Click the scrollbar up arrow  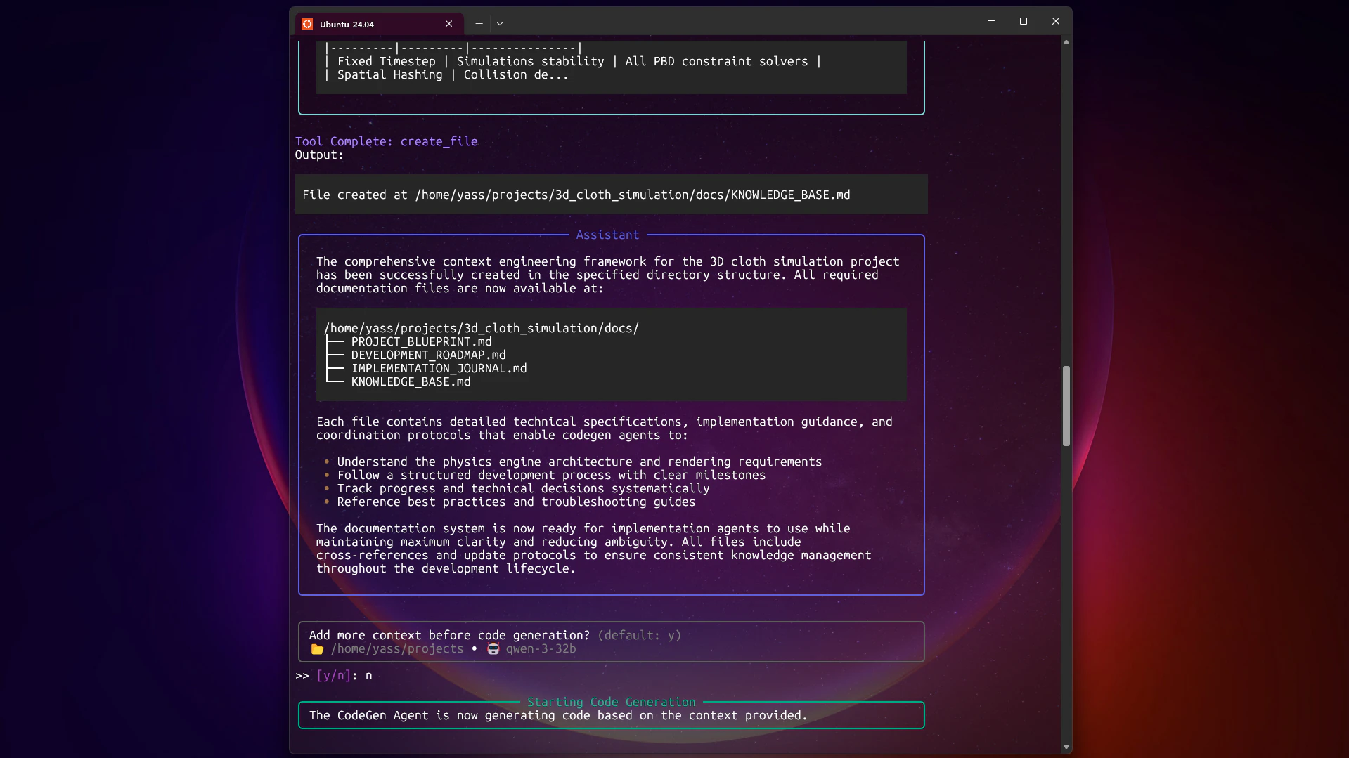1066,43
